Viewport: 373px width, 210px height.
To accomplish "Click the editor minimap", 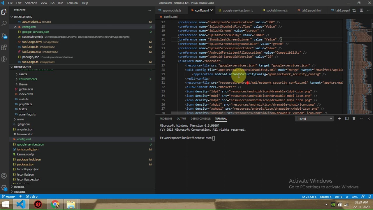I will [x=359, y=66].
